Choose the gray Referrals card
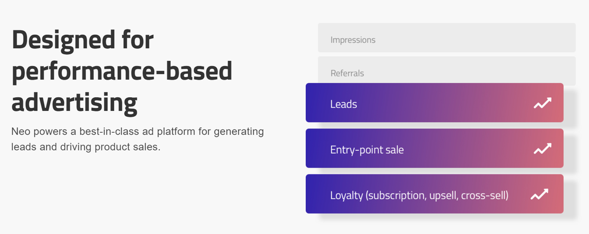 [446, 70]
